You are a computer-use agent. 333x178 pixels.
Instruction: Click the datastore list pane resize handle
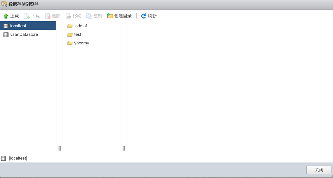tap(59, 148)
